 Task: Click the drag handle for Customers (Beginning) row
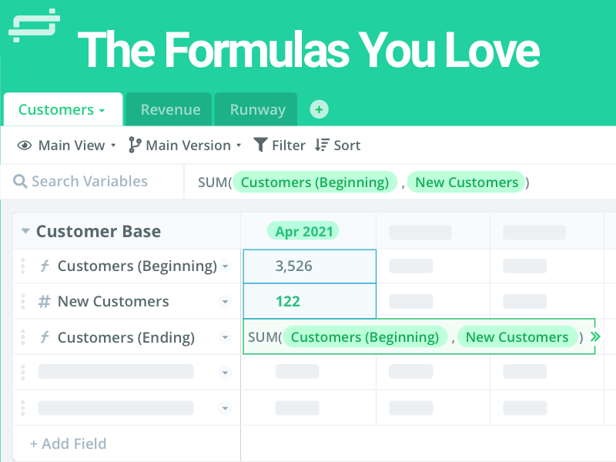click(24, 266)
